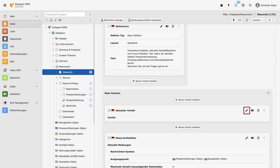Toggle visibility of News-Artikelliste element
This screenshot has height=168, width=280.
point(253,138)
